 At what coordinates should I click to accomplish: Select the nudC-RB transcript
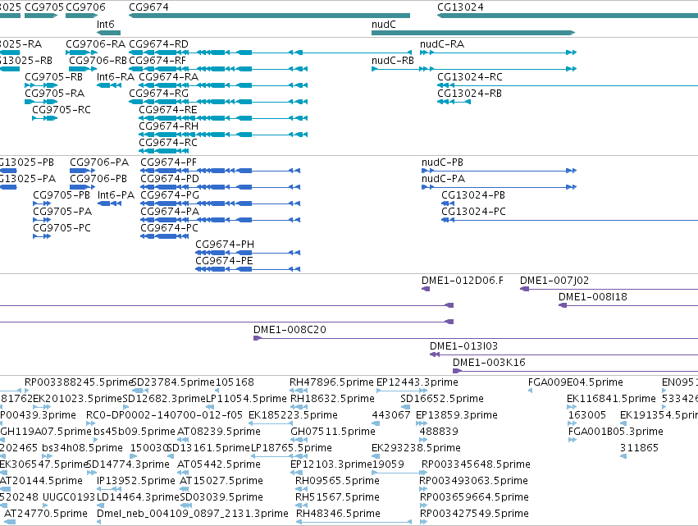coord(393,61)
